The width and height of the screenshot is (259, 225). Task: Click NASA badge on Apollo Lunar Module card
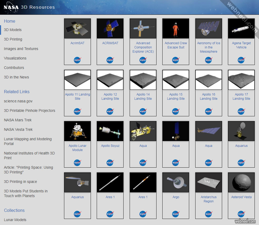pos(77,163)
